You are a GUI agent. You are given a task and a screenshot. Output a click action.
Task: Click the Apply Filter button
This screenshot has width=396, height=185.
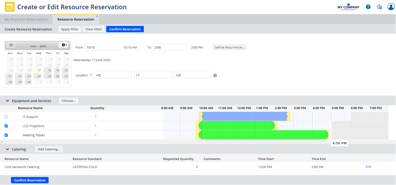(x=70, y=29)
